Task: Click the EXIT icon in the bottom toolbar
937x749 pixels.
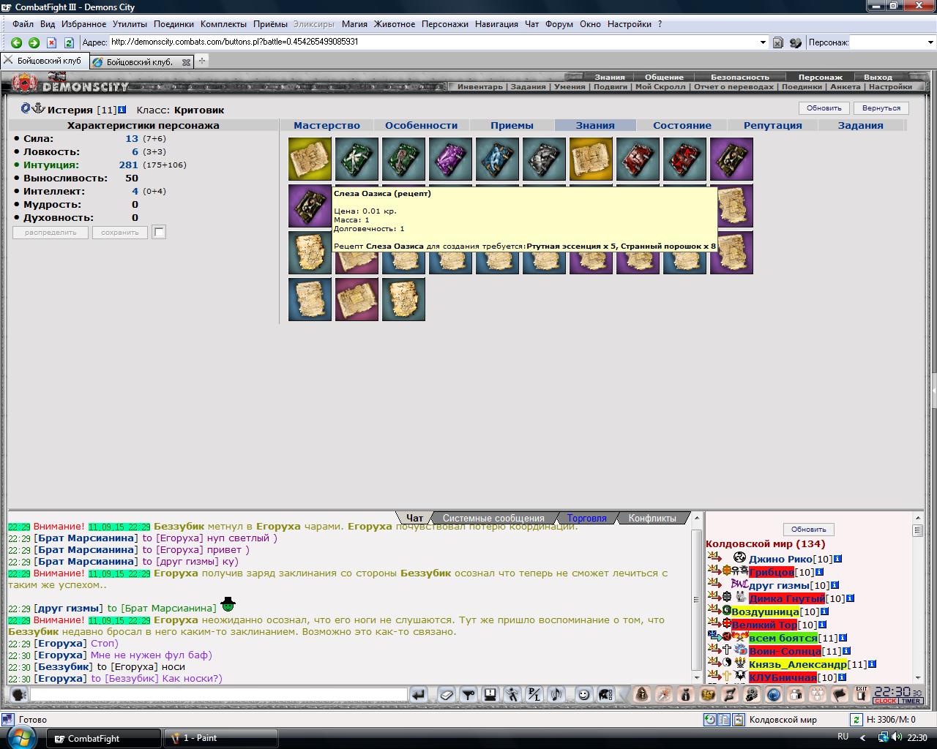Action: [862, 694]
